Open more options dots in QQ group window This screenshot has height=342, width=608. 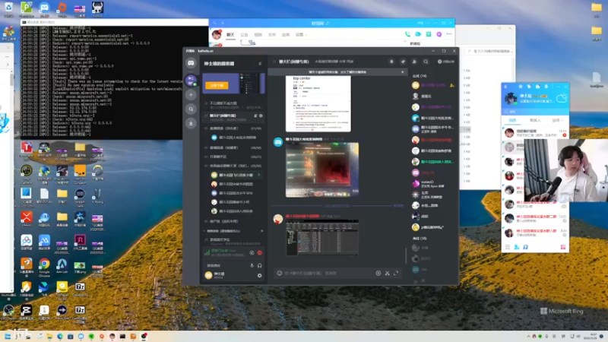pyautogui.click(x=449, y=34)
